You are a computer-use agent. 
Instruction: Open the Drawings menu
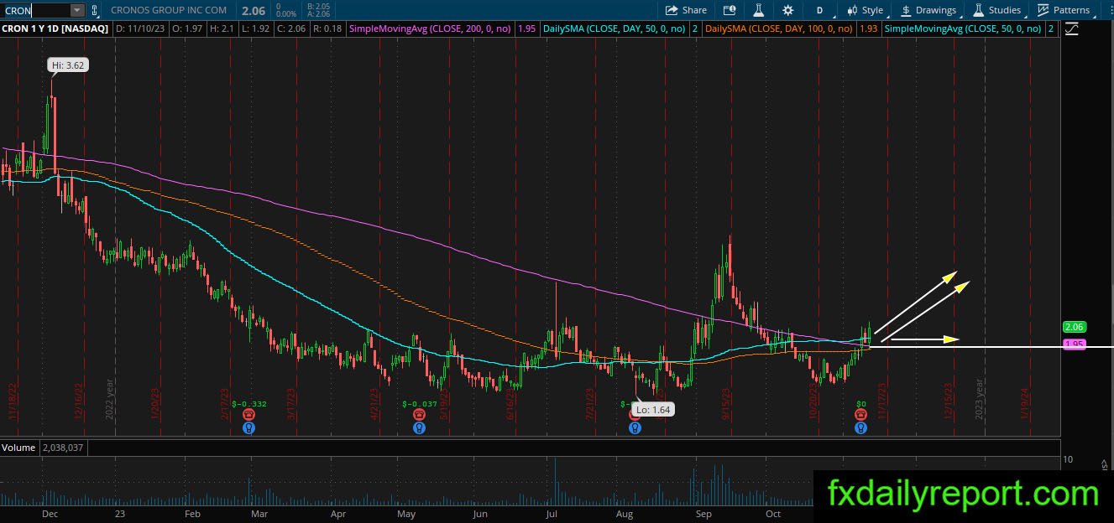(x=928, y=10)
